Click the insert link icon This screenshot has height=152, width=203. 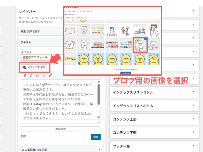[x=50, y=75]
